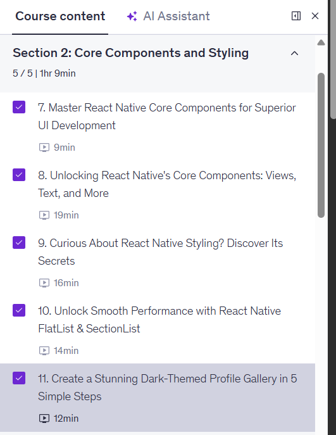Screen dimensions: 336x435
Task: Click the 19min duration label
Action: (66, 215)
